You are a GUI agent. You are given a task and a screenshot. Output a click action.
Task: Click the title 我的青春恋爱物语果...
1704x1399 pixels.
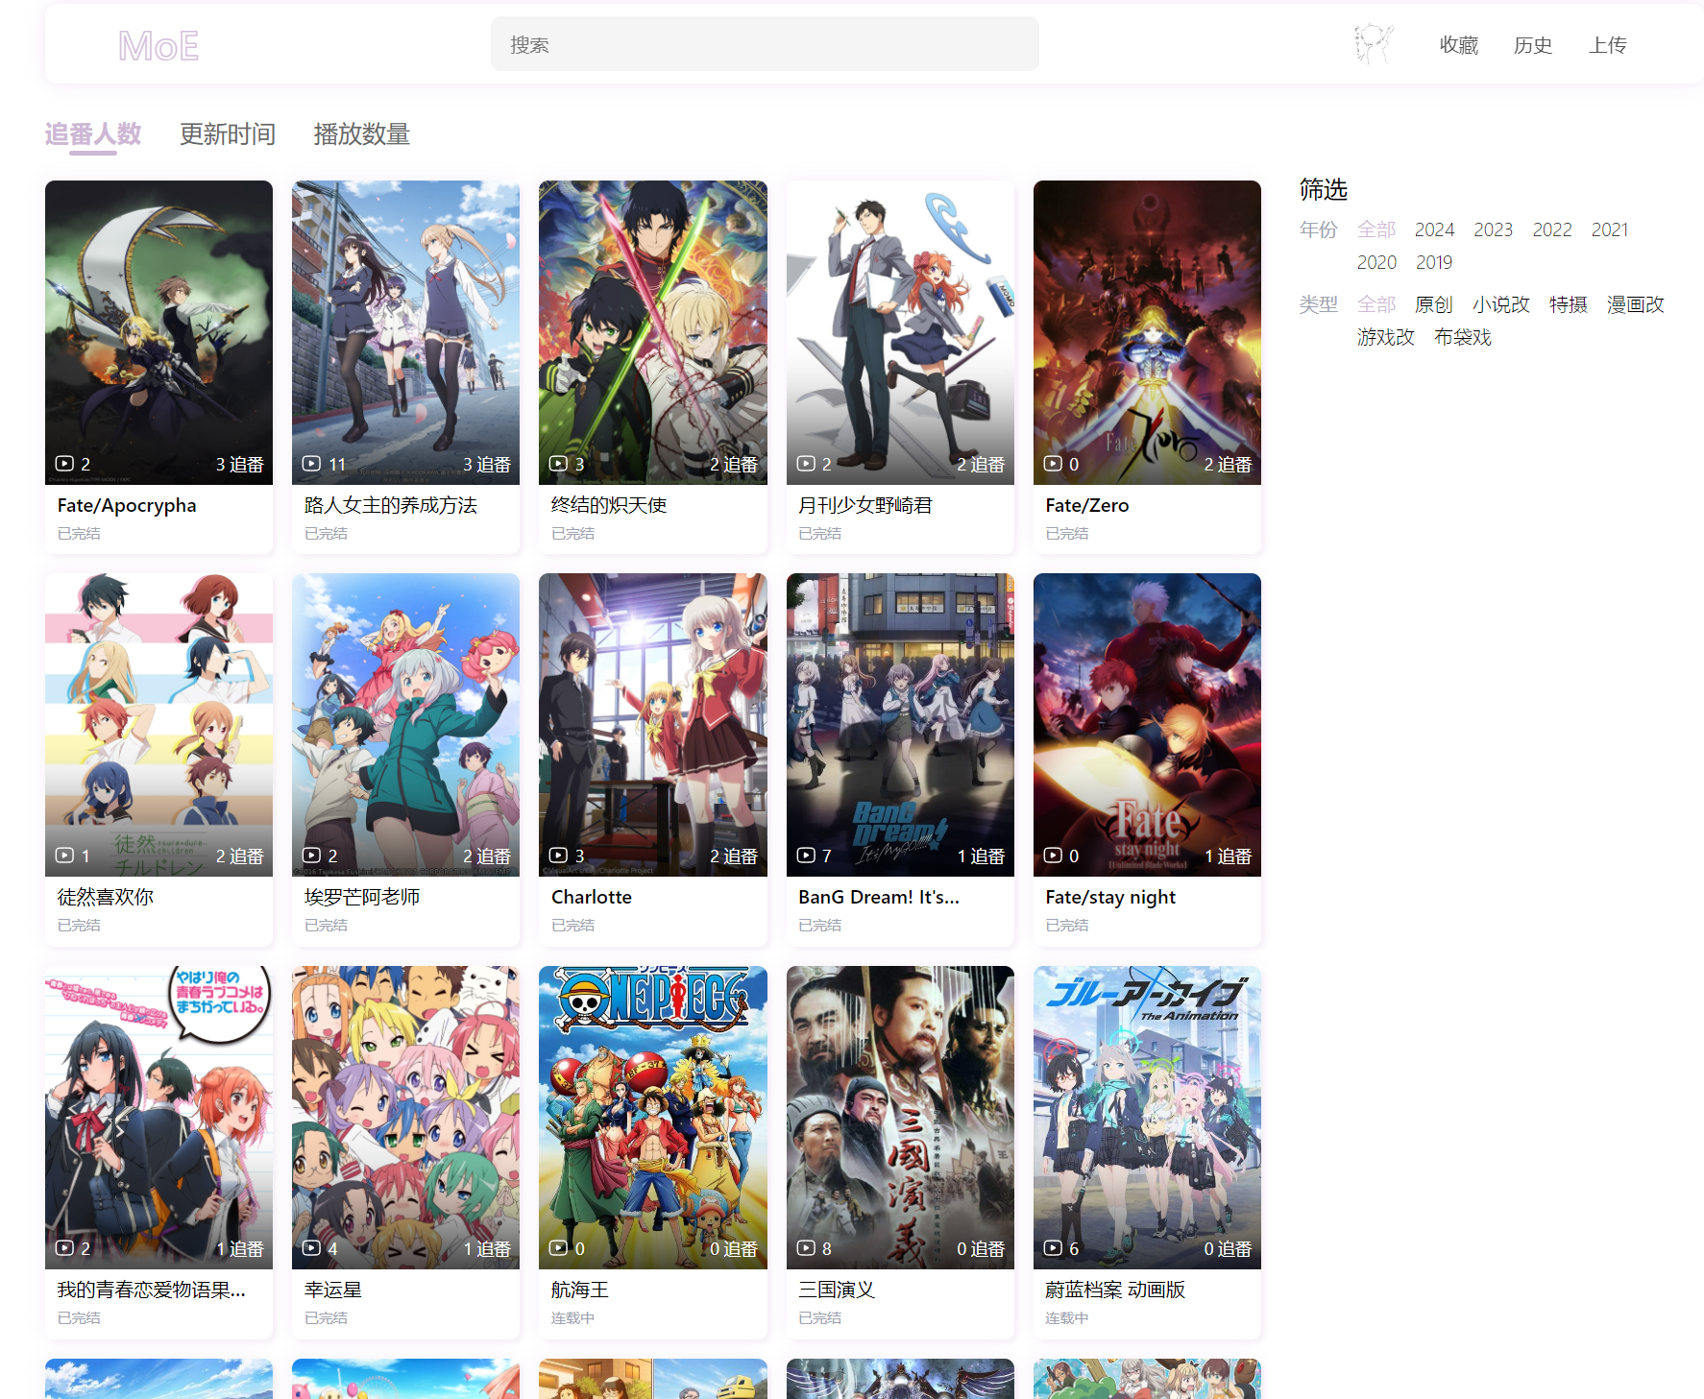151,1290
